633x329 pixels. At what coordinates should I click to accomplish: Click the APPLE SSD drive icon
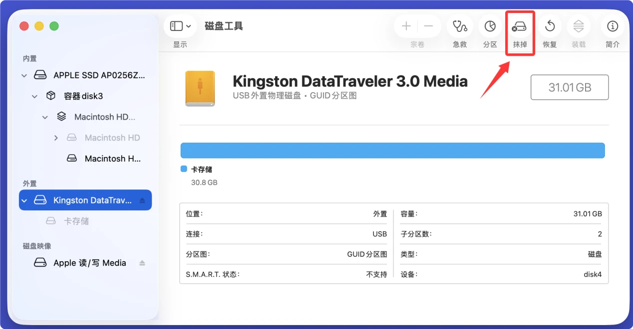pyautogui.click(x=40, y=76)
